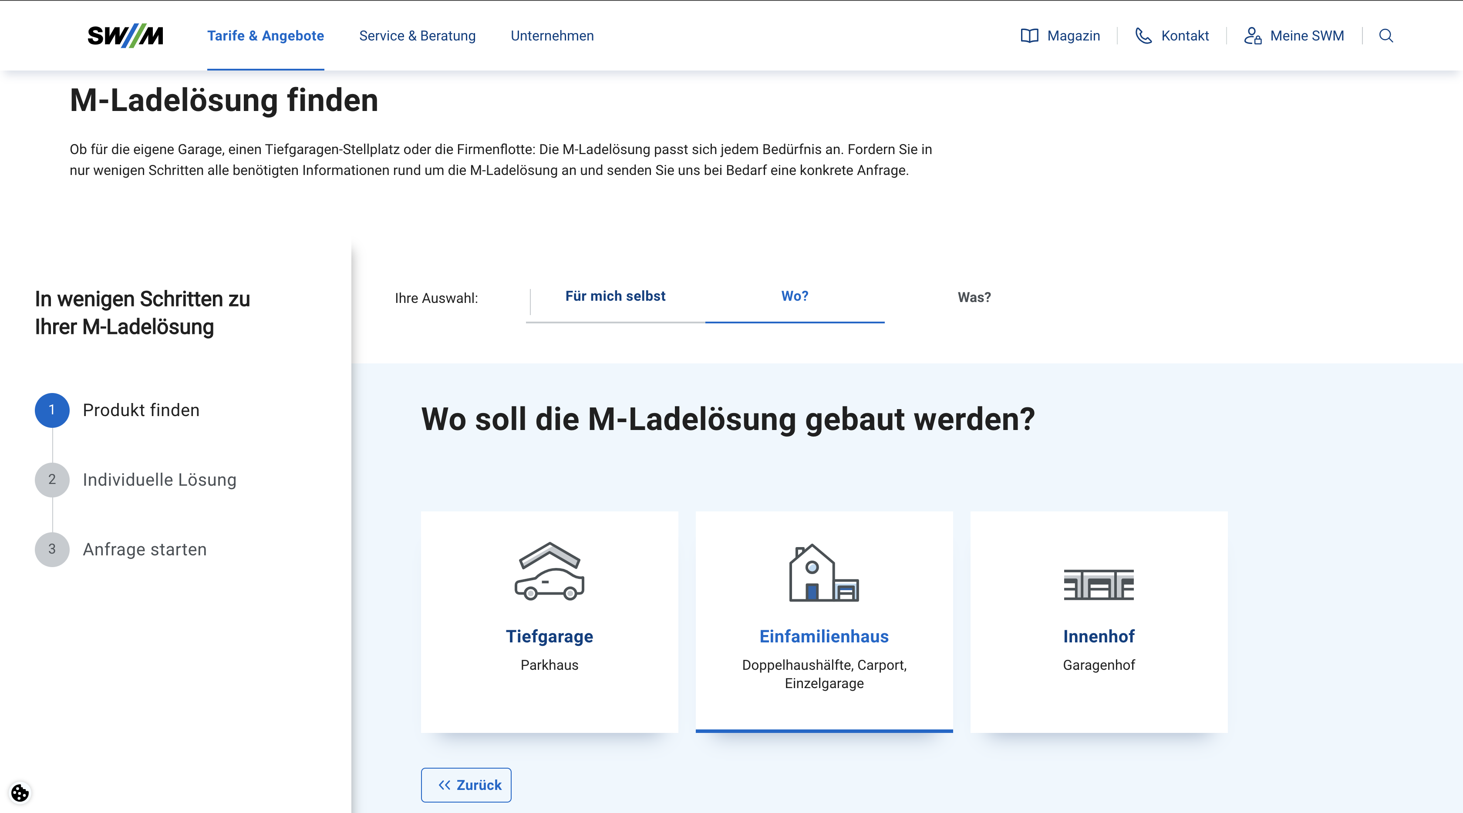The width and height of the screenshot is (1463, 813).
Task: Click step 2 circle Individuelle Lösung
Action: pyautogui.click(x=52, y=480)
